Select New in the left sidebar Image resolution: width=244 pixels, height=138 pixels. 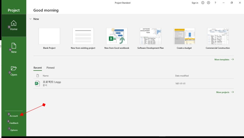tap(14, 48)
